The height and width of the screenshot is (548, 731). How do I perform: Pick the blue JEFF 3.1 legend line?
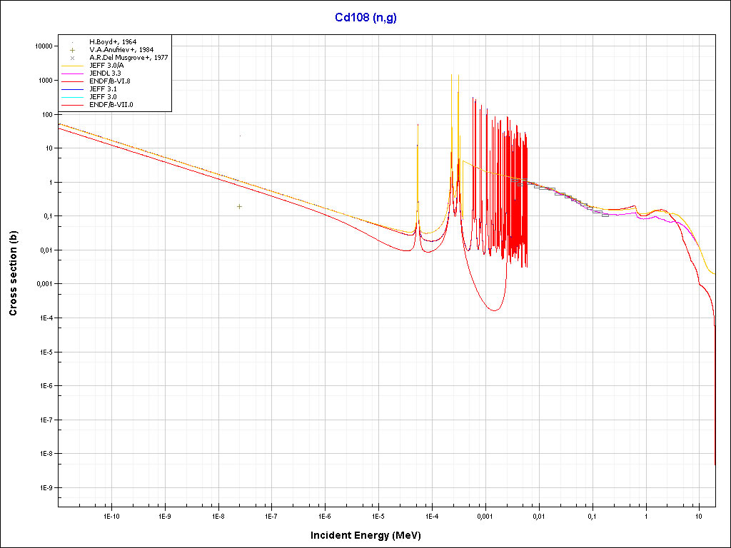pos(73,89)
